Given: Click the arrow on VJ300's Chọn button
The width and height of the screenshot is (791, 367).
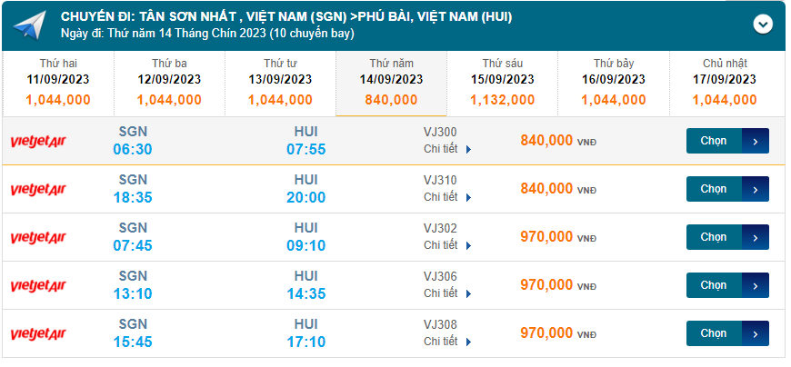Looking at the screenshot, I should pyautogui.click(x=756, y=141).
